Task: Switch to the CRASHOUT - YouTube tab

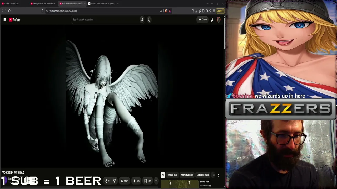Action: (x=14, y=4)
